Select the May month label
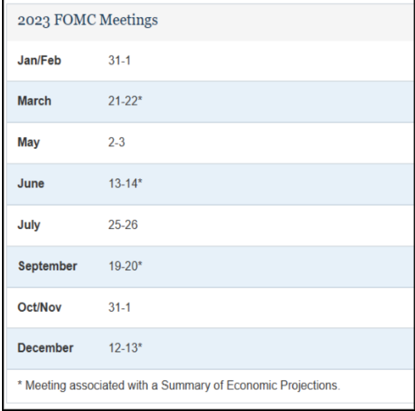The width and height of the screenshot is (415, 411). (x=28, y=142)
